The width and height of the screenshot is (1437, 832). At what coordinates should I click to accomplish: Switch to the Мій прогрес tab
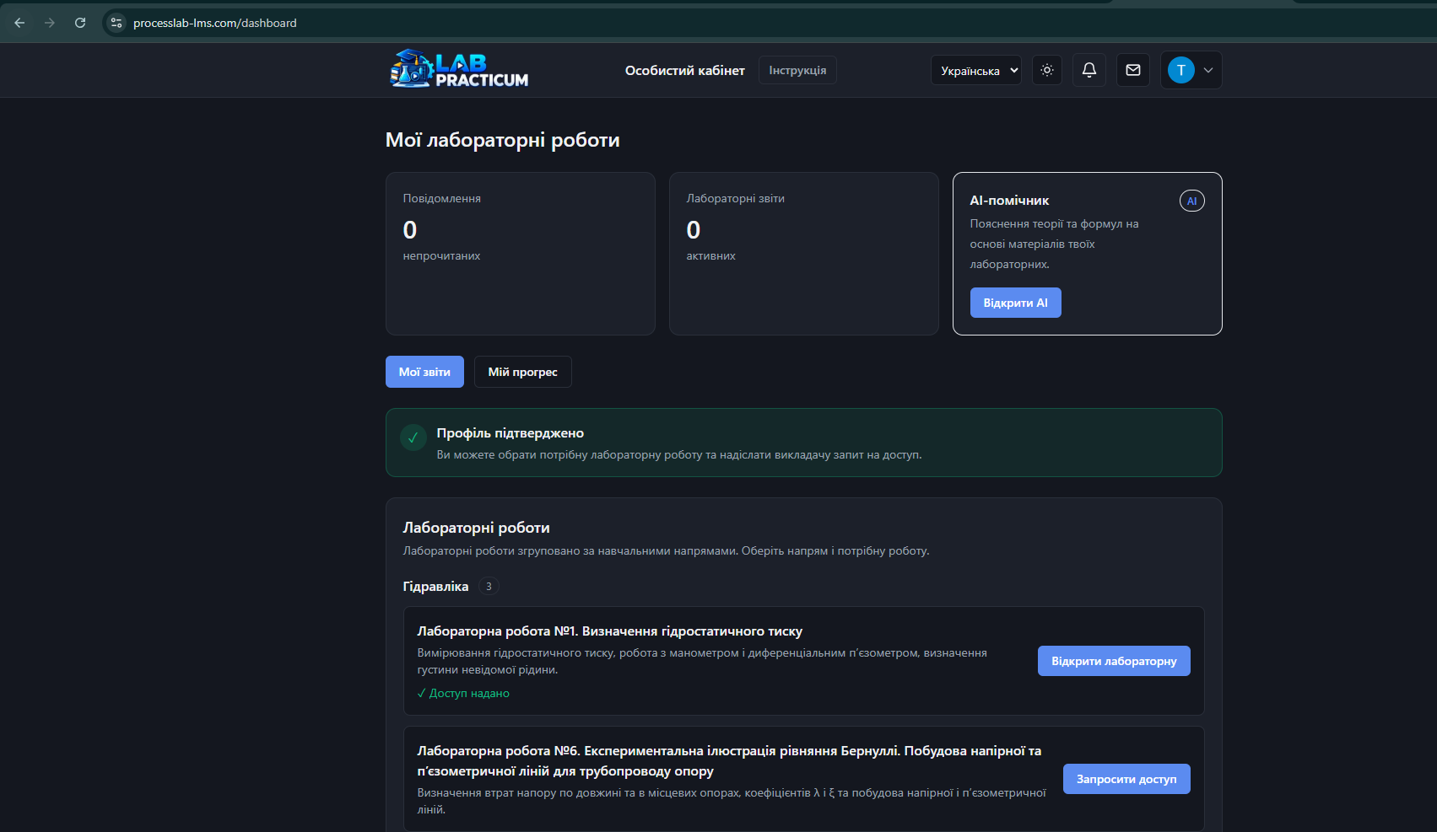(x=523, y=372)
